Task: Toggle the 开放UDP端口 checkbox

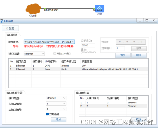Action: click(x=55, y=53)
